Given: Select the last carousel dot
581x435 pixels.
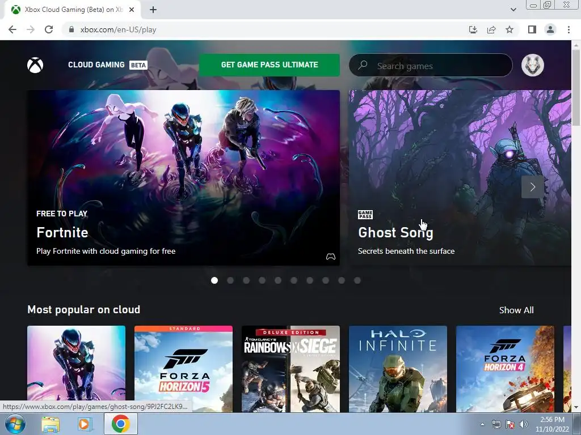Looking at the screenshot, I should coord(357,280).
